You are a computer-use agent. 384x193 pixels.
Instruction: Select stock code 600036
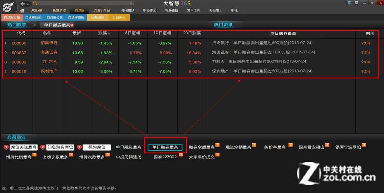(19, 43)
